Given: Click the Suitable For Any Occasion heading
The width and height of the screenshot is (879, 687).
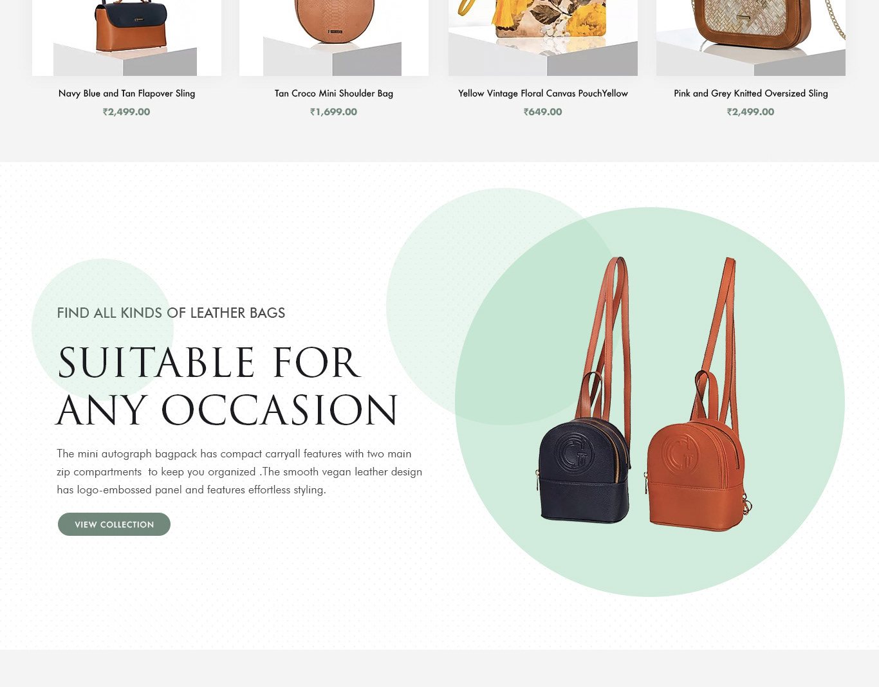Looking at the screenshot, I should [227, 387].
